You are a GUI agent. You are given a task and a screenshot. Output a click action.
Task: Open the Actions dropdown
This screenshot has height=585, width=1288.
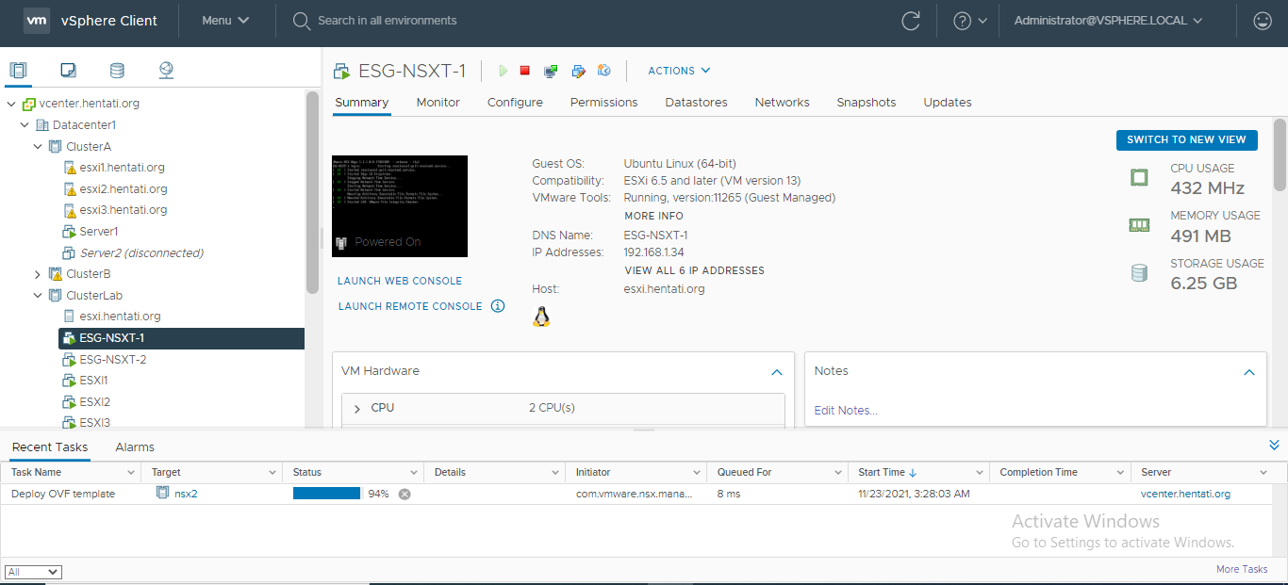point(679,71)
